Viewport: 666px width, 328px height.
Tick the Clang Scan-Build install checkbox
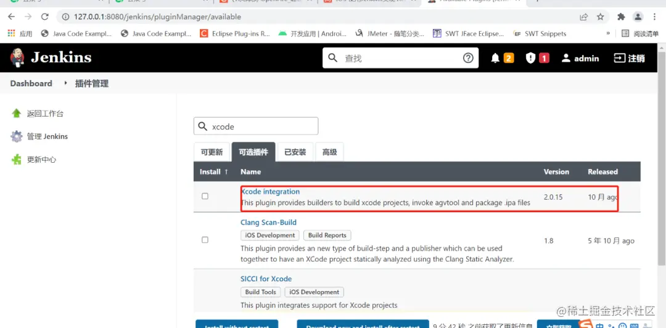tap(205, 240)
